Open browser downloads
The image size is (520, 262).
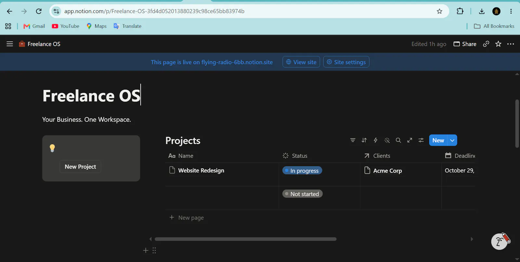tap(482, 11)
